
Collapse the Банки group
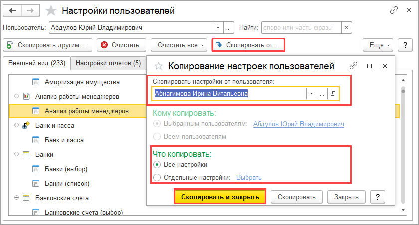(16, 154)
